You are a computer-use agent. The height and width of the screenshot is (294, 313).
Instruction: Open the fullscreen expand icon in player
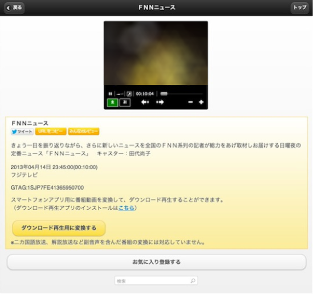(x=129, y=94)
